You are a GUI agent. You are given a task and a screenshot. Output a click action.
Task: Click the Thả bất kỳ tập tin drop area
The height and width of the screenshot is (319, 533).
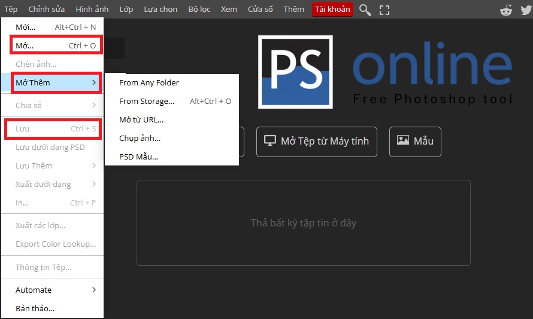point(304,223)
